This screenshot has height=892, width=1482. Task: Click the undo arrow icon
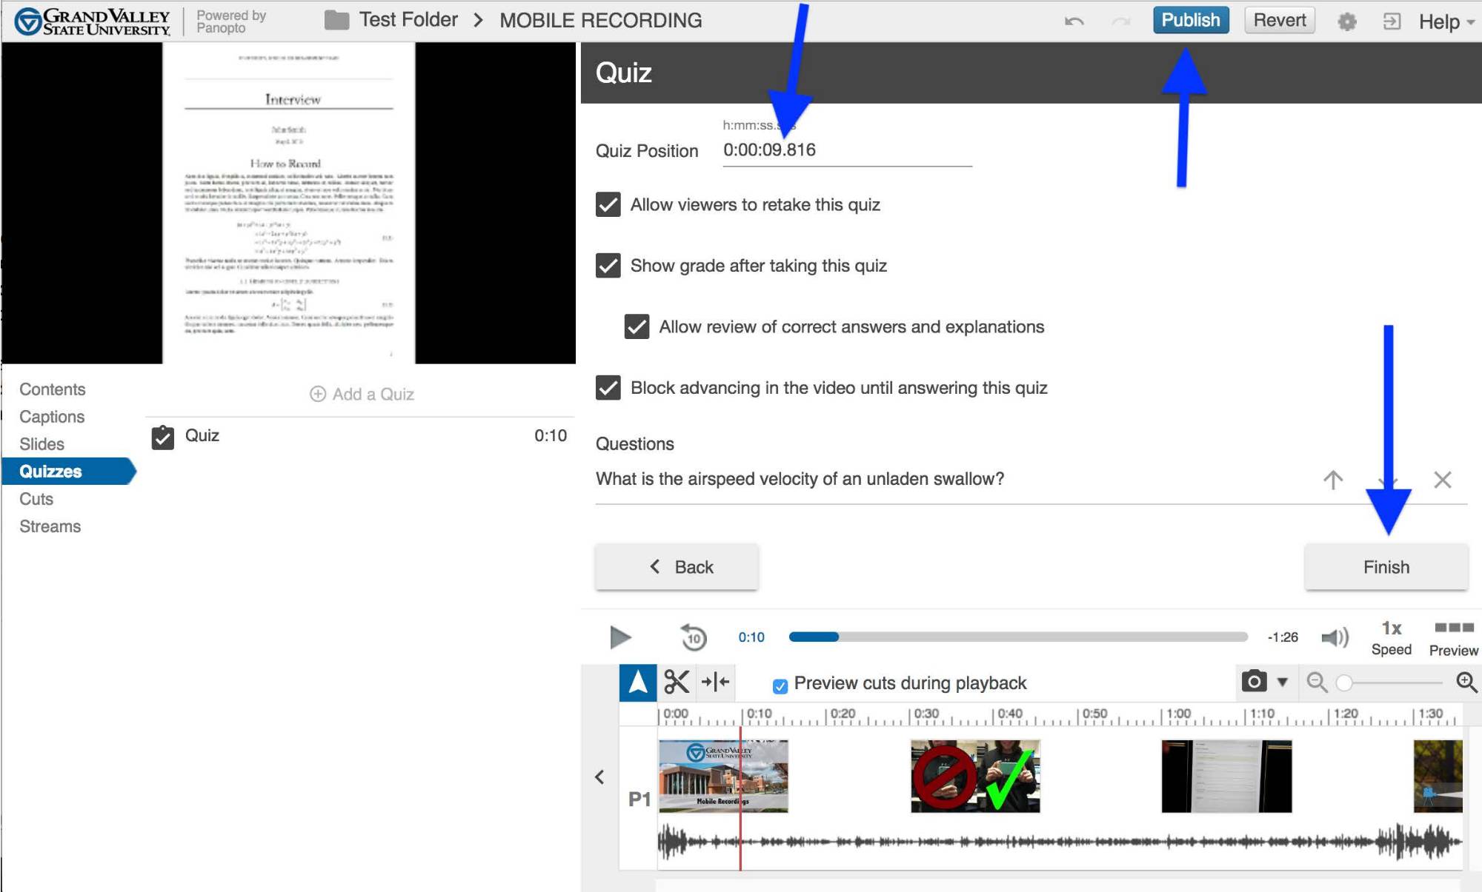(x=1074, y=21)
